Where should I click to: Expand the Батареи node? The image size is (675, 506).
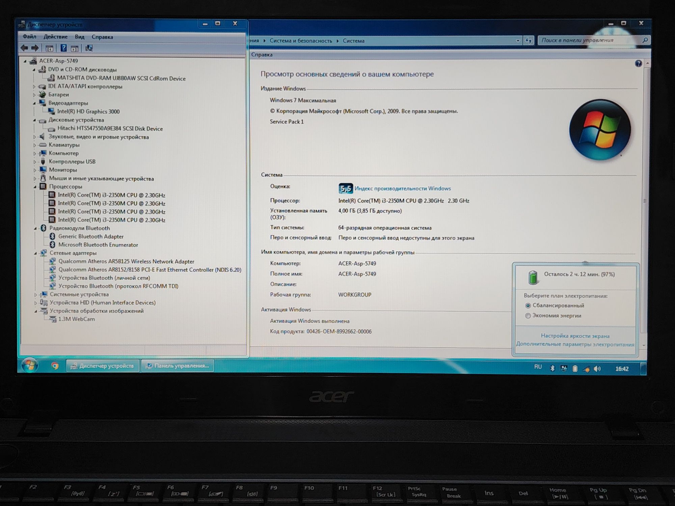click(x=34, y=95)
